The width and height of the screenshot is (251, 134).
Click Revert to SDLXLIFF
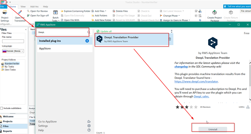coord(124,20)
